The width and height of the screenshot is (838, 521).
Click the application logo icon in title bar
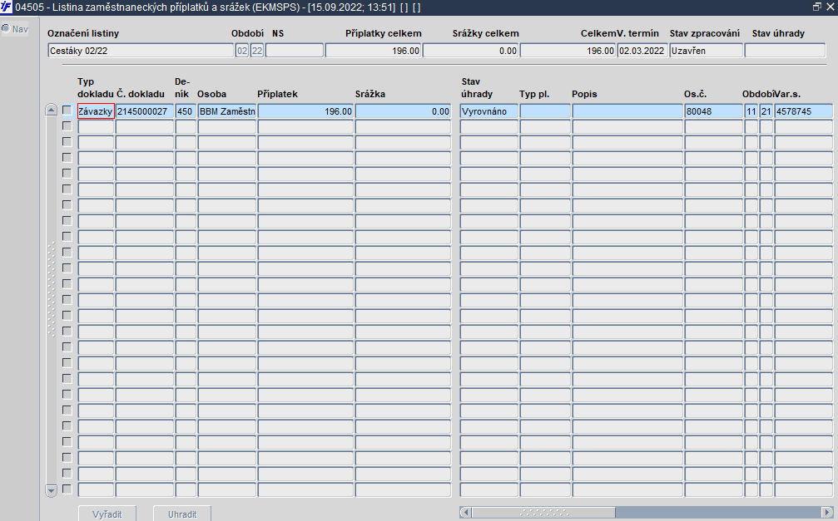pyautogui.click(x=6, y=7)
